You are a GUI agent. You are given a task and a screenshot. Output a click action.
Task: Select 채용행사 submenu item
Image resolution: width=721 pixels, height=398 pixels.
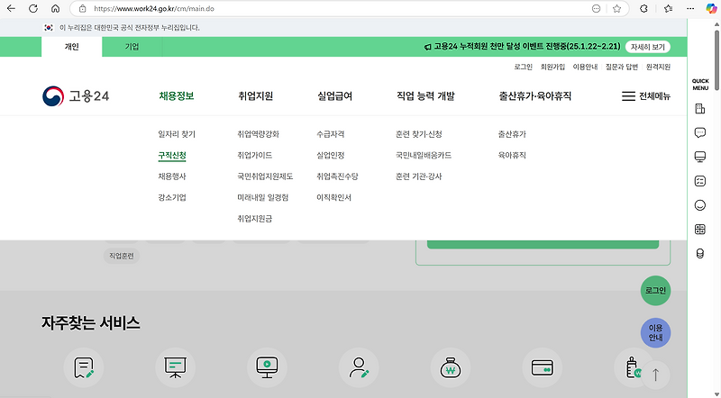(172, 176)
